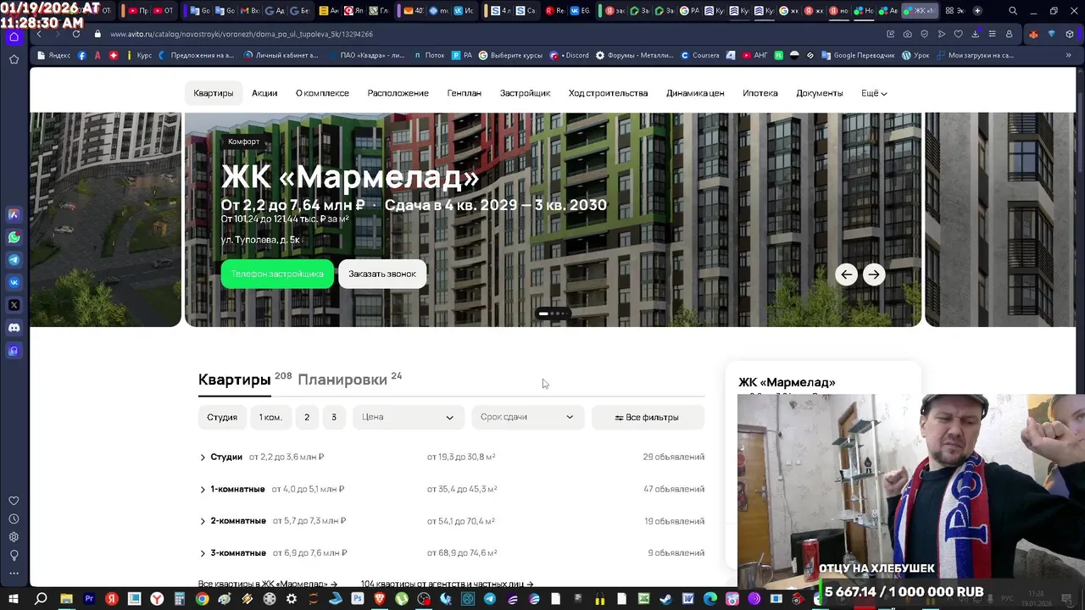Go back to previous page

coord(39,34)
